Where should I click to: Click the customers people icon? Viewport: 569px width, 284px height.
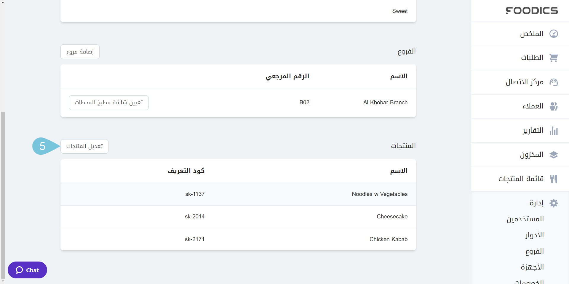click(x=554, y=106)
